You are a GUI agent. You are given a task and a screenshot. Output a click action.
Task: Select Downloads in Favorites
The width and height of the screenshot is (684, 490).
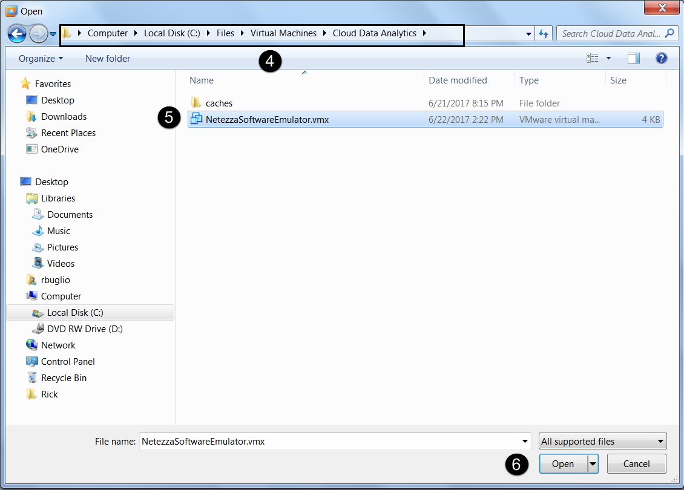pos(64,116)
